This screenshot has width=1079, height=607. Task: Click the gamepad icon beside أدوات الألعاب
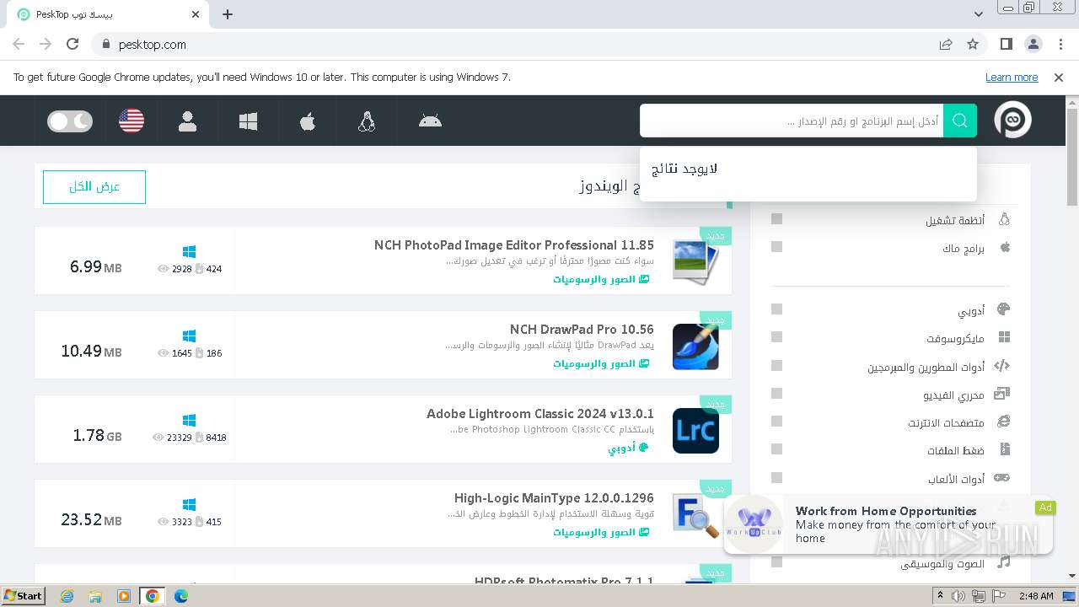click(x=1001, y=478)
